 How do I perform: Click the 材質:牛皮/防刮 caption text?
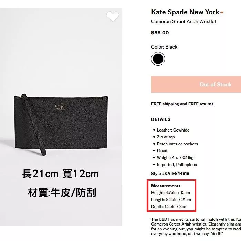point(62,193)
